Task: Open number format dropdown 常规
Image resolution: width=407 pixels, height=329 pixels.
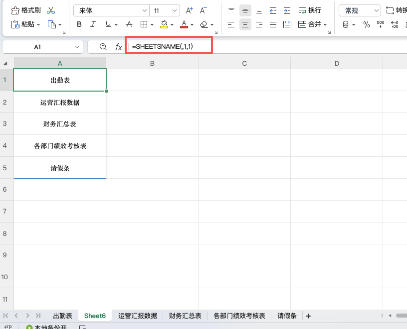Action: pyautogui.click(x=360, y=10)
